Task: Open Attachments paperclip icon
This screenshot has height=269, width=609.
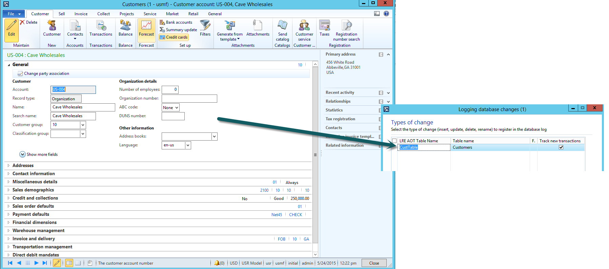Action: 258,26
